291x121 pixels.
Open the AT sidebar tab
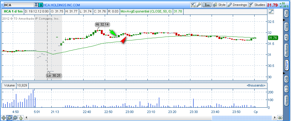tap(287, 38)
